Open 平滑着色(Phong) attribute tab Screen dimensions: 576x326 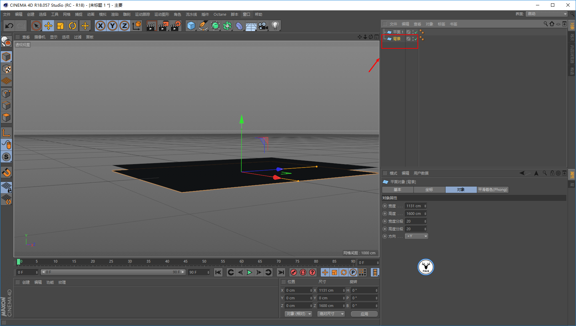[x=493, y=190]
